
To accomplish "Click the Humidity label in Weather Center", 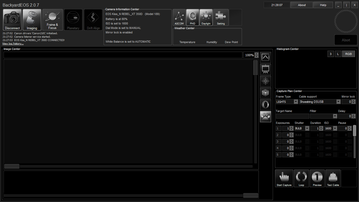I will pyautogui.click(x=212, y=42).
